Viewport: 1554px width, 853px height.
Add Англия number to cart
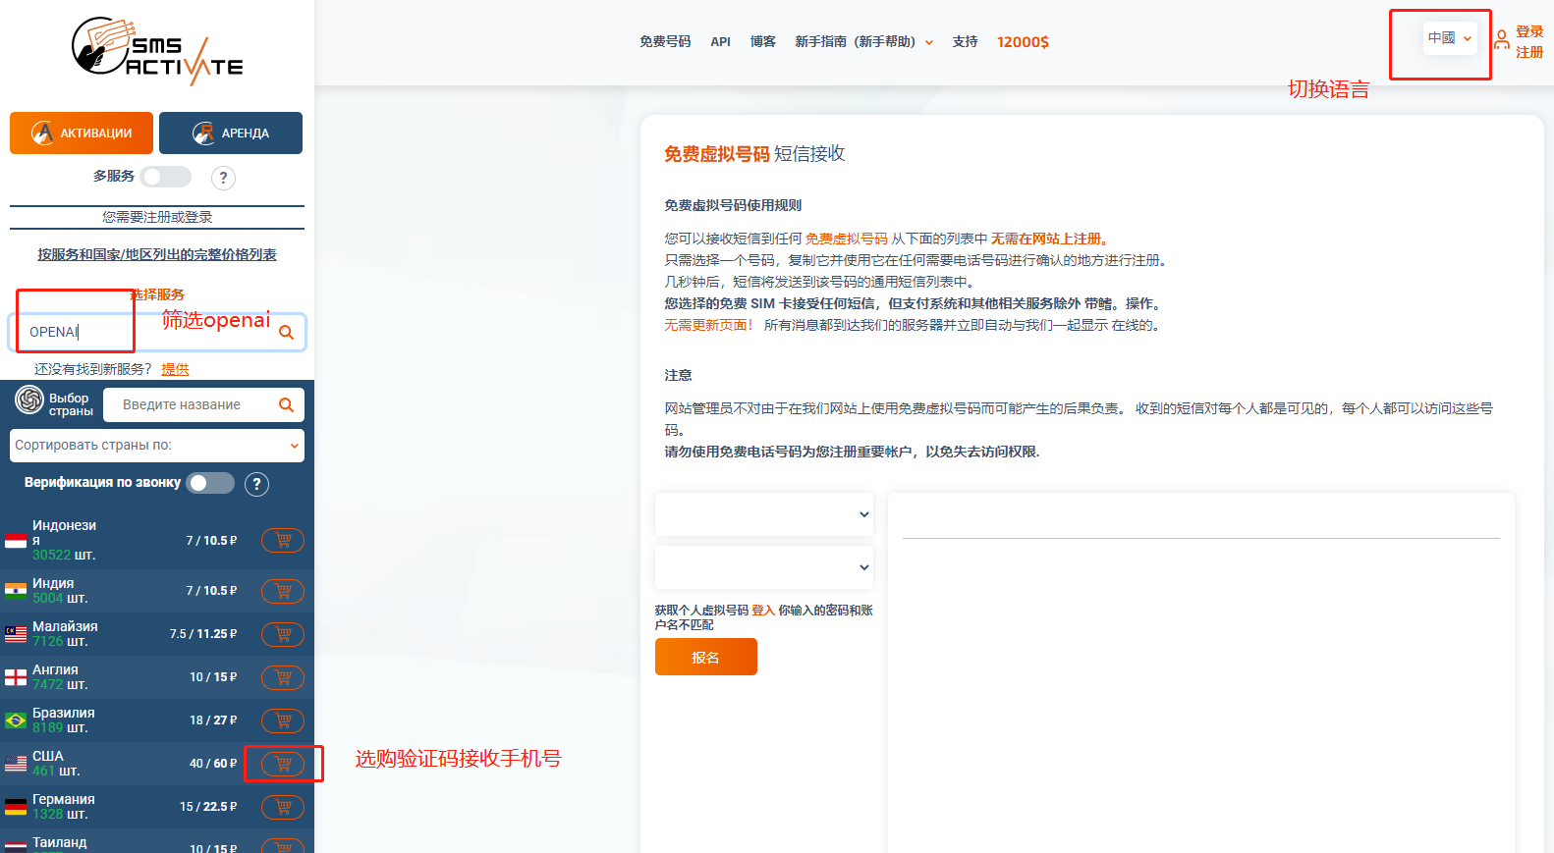(x=283, y=677)
